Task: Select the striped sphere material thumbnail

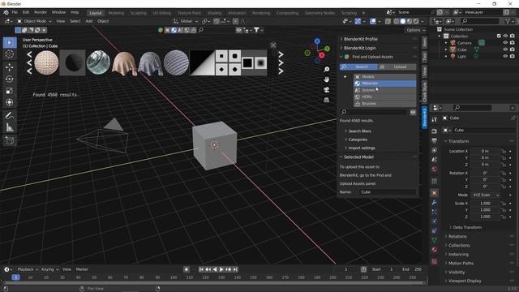Action: 176,62
